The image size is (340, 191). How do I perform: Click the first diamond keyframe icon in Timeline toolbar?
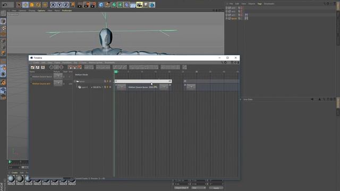click(51, 67)
